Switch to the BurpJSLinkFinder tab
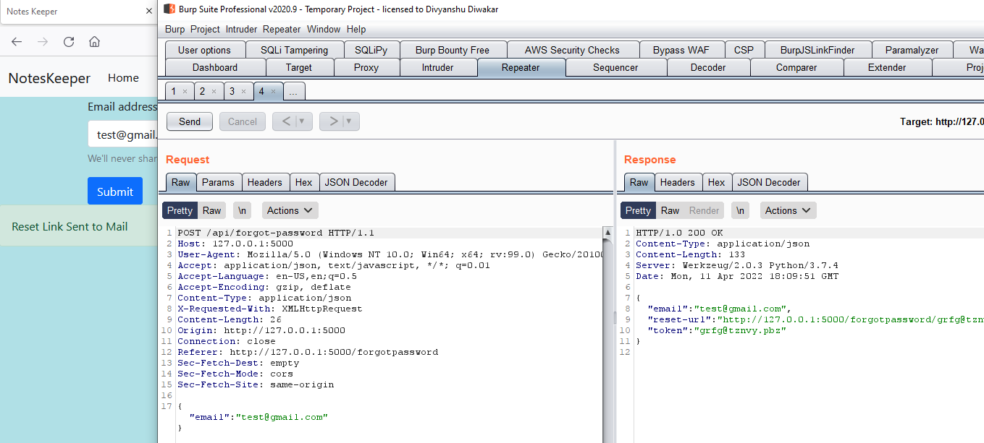The image size is (984, 443). (x=817, y=50)
